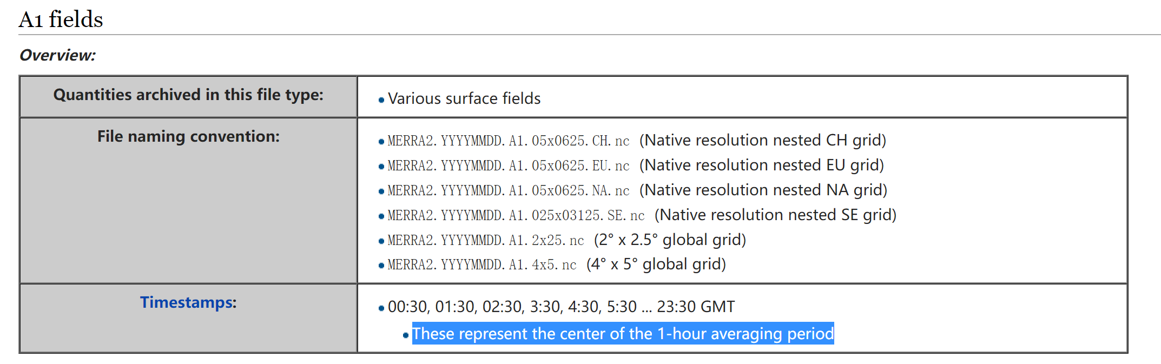Screen dimensions: 1161x364
Task: Click the 05x0625.EU.nc file name
Action: point(508,166)
